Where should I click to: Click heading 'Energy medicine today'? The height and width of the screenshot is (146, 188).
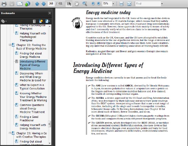point(108,13)
